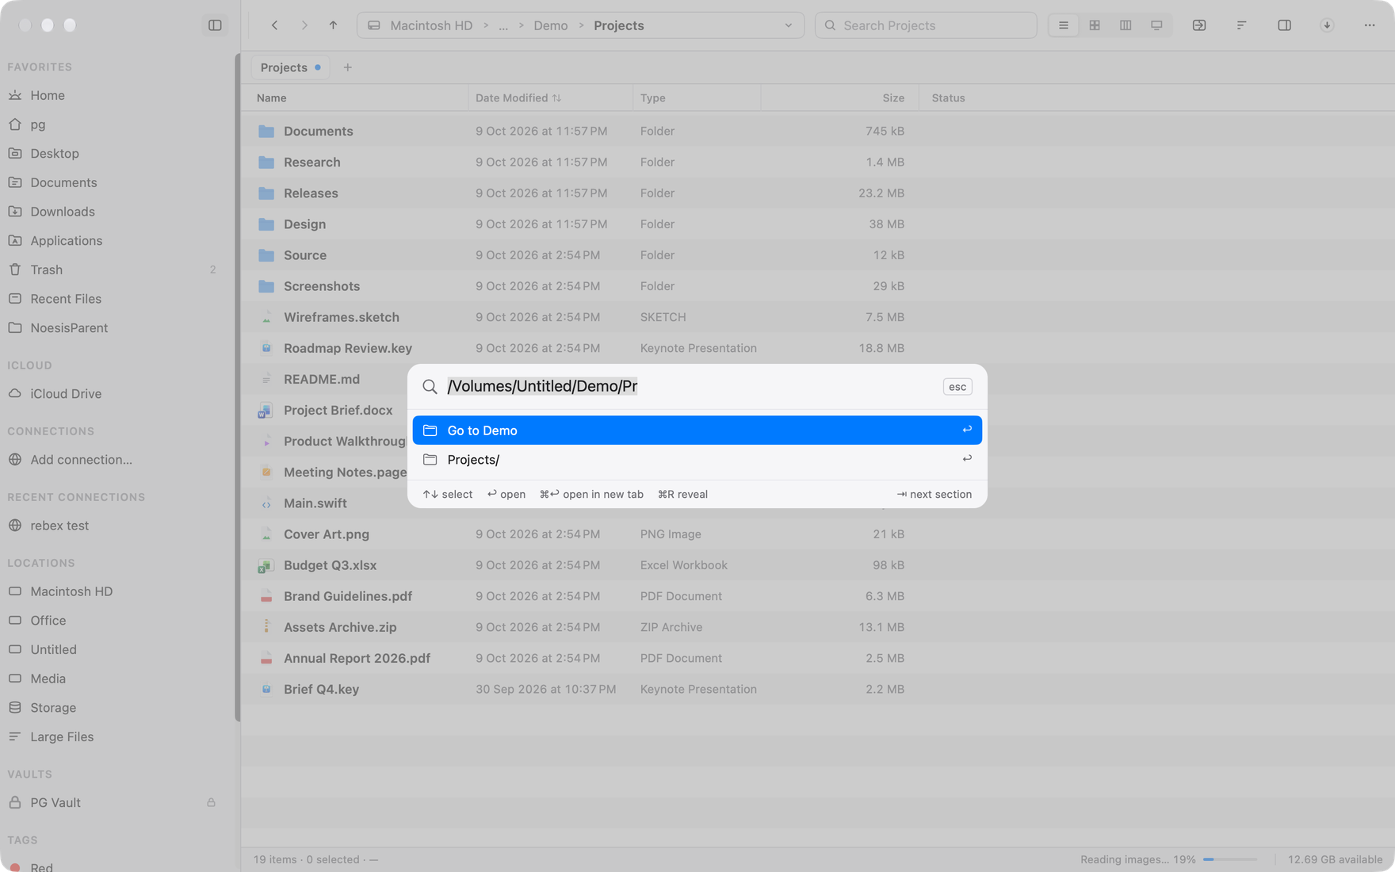Open Large Files in the sidebar
The height and width of the screenshot is (872, 1395).
pos(62,737)
